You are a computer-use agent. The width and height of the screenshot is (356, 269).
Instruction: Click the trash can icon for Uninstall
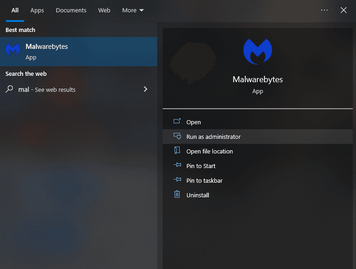(x=177, y=195)
